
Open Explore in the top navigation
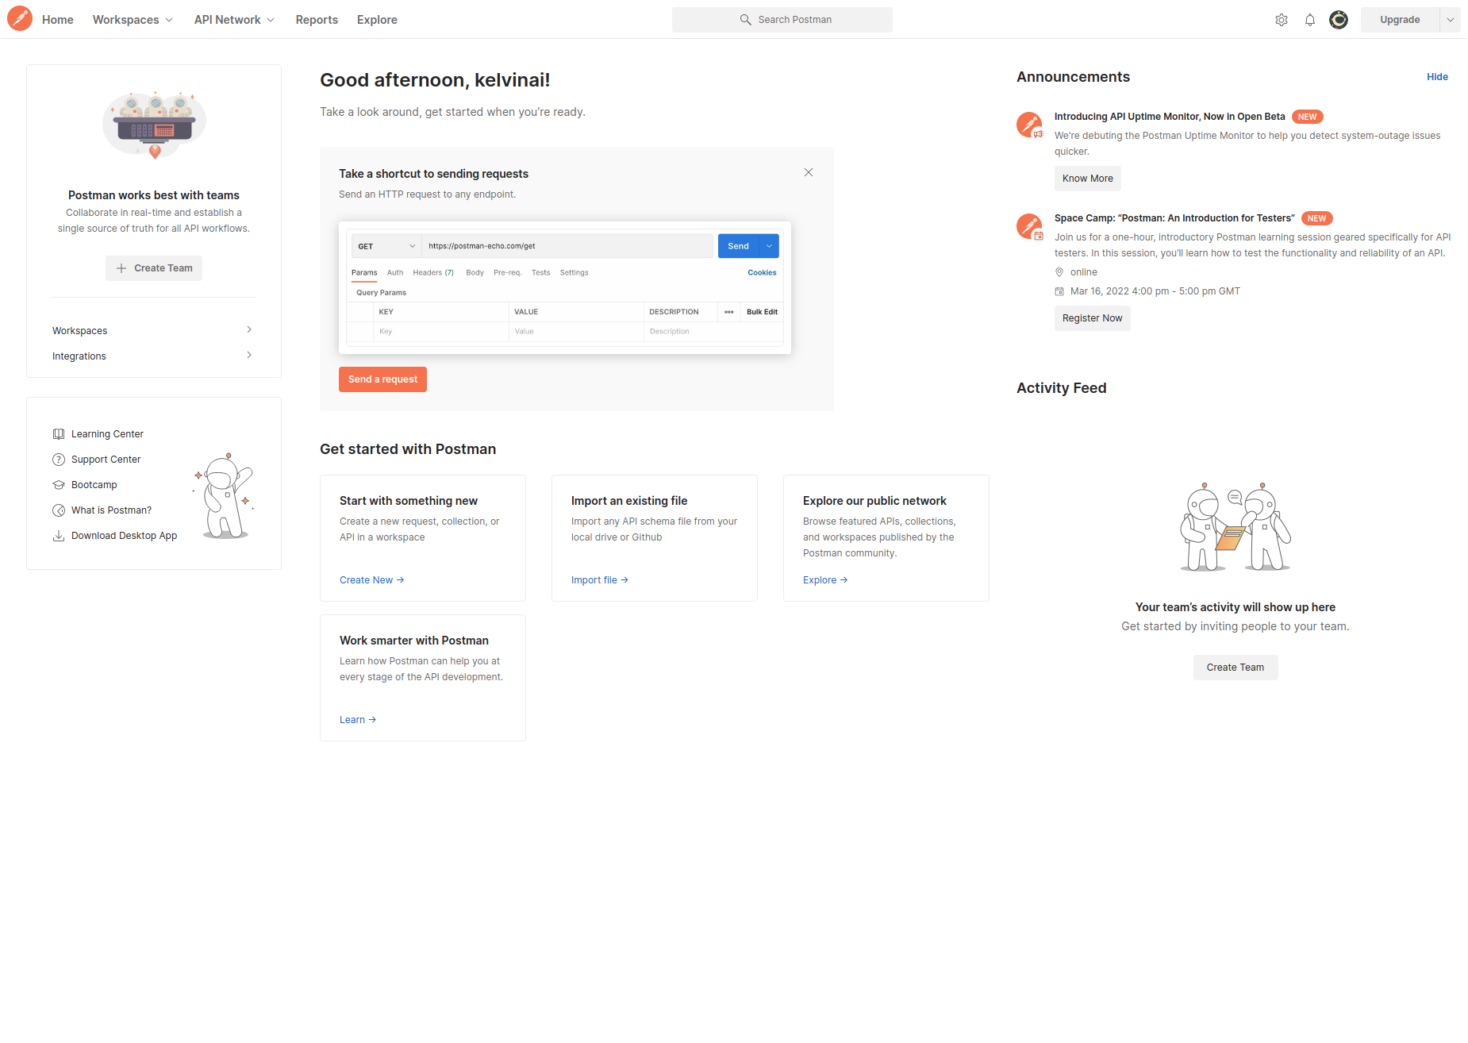coord(377,20)
